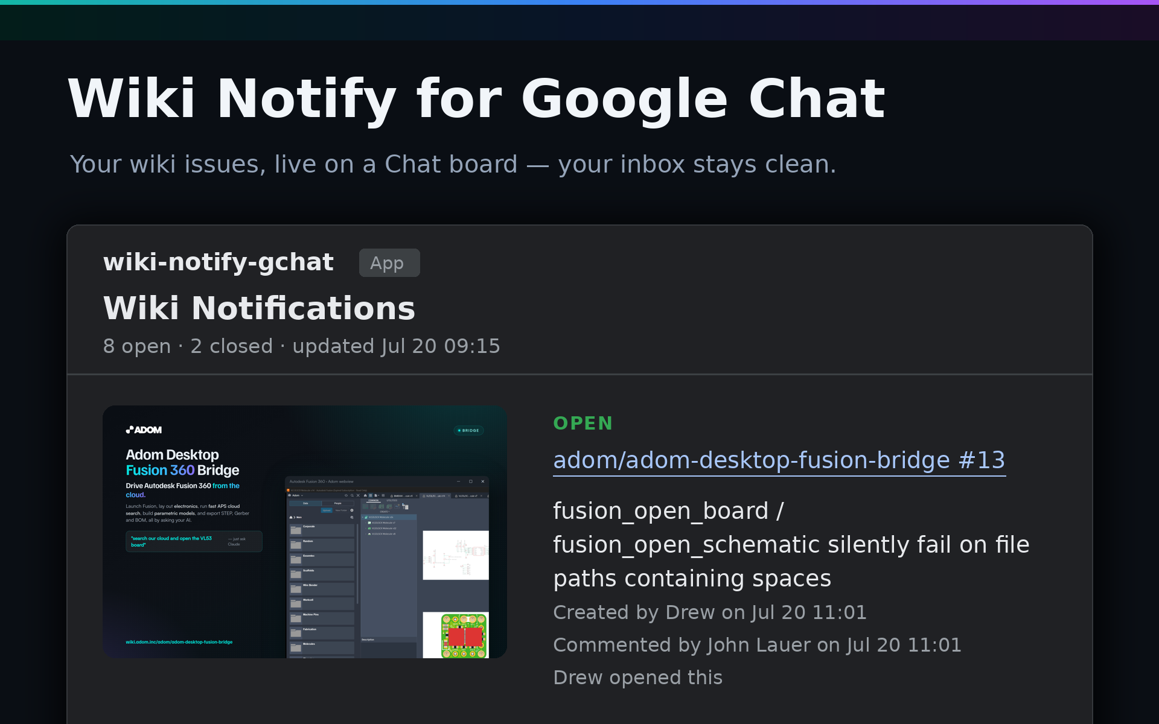Click the white schematic preview in the thumbnail
The image size is (1159, 724).
pos(456,555)
